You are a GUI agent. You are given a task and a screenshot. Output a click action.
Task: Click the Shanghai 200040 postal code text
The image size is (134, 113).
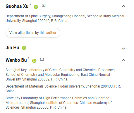36,21
